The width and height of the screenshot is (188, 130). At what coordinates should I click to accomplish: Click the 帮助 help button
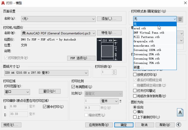165,125
